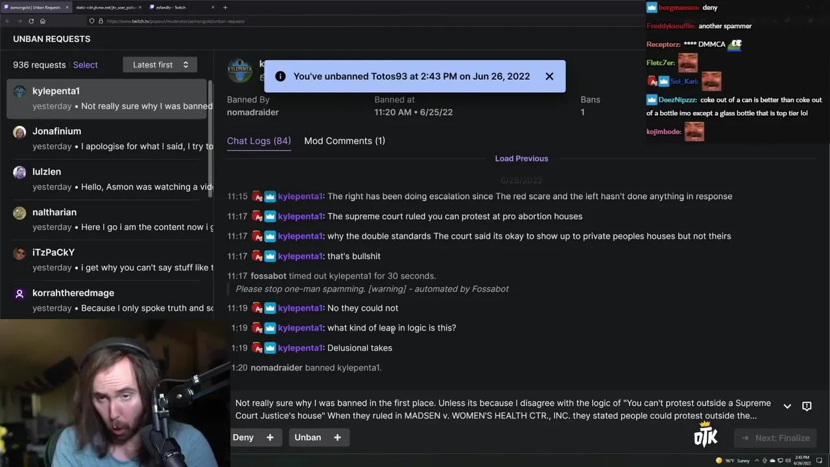Open a new browser tab with plus
The width and height of the screenshot is (830, 467).
225,7
